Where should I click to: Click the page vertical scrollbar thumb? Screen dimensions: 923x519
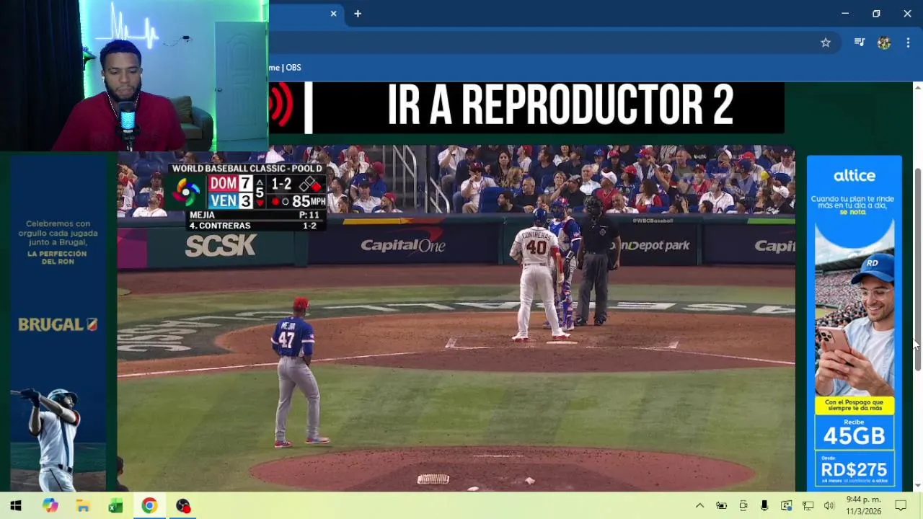pyautogui.click(x=918, y=270)
